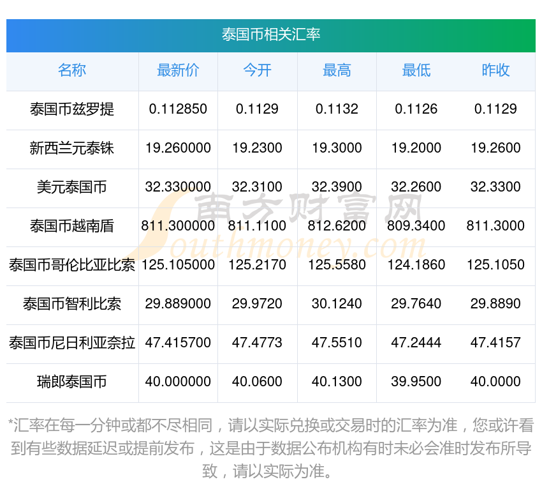This screenshot has height=491, width=542.
Task: Click the high value 40.1300
Action: pos(337,382)
